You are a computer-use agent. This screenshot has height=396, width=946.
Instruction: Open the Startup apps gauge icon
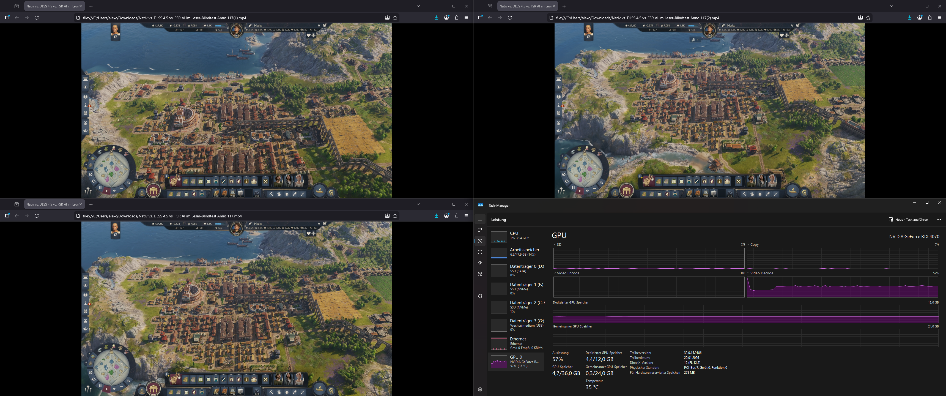[480, 263]
